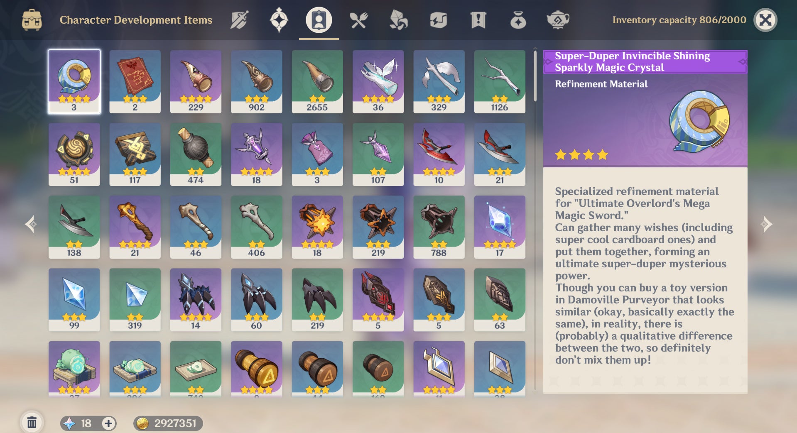This screenshot has height=433, width=797.
Task: Go to next category with right arrow
Action: click(x=766, y=225)
